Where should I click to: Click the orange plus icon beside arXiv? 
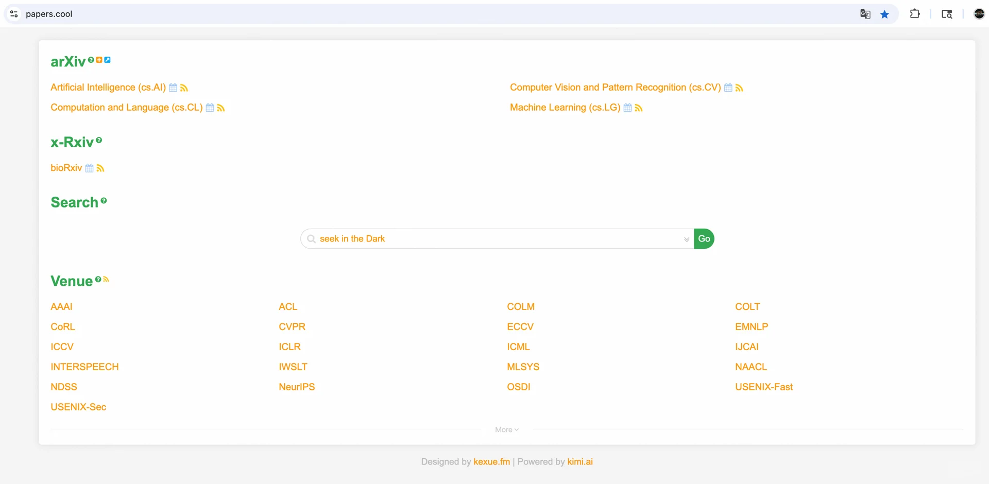coord(99,60)
